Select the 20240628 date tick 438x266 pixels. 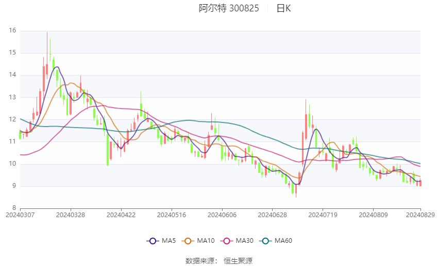click(x=273, y=215)
